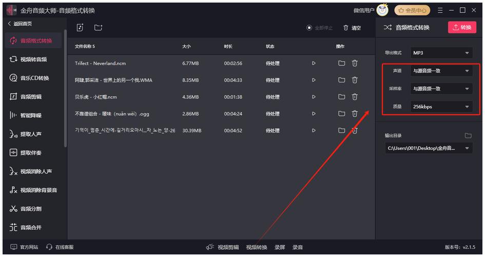Play 贝乐虎 - 小红帽.ncm preview
The height and width of the screenshot is (257, 485).
tap(314, 97)
